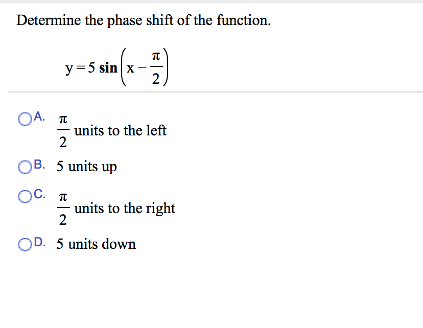423x328 pixels.
Task: Select radio button for option B
Action: click(x=24, y=166)
